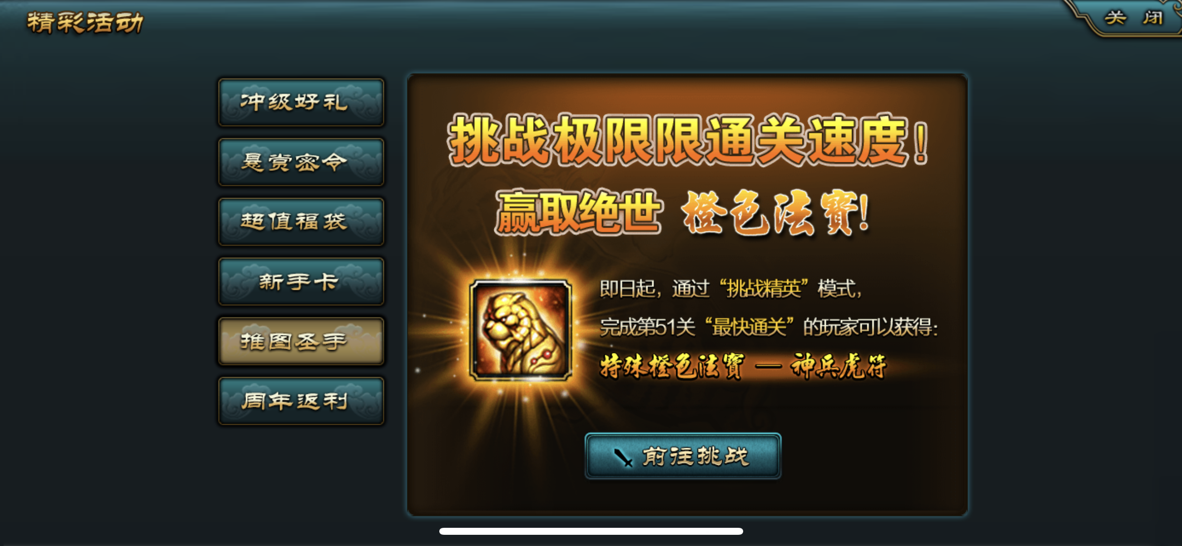Screen dimensions: 1182x546
Task: Select the highlighted 推图圣手 tab
Action: pyautogui.click(x=301, y=341)
